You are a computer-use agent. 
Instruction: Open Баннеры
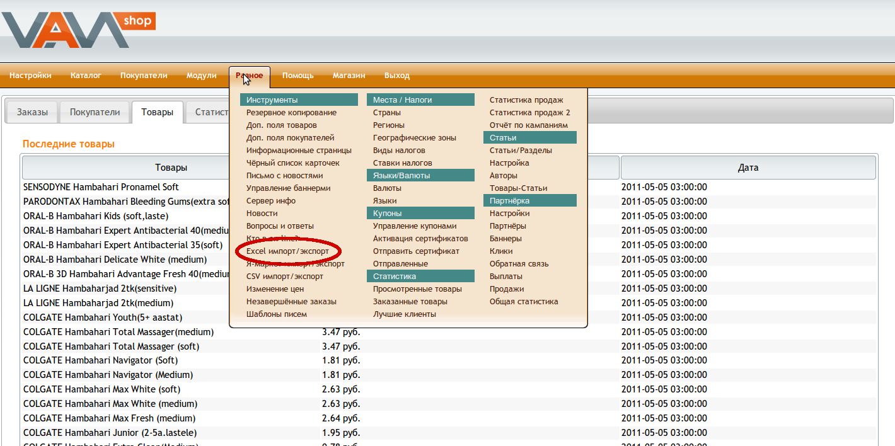[x=505, y=239]
